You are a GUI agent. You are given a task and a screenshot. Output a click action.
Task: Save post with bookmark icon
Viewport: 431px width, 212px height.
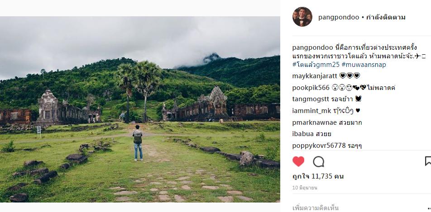tap(428, 161)
